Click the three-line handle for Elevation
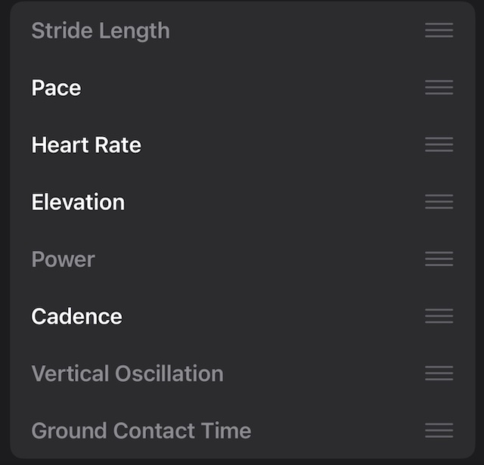 439,202
